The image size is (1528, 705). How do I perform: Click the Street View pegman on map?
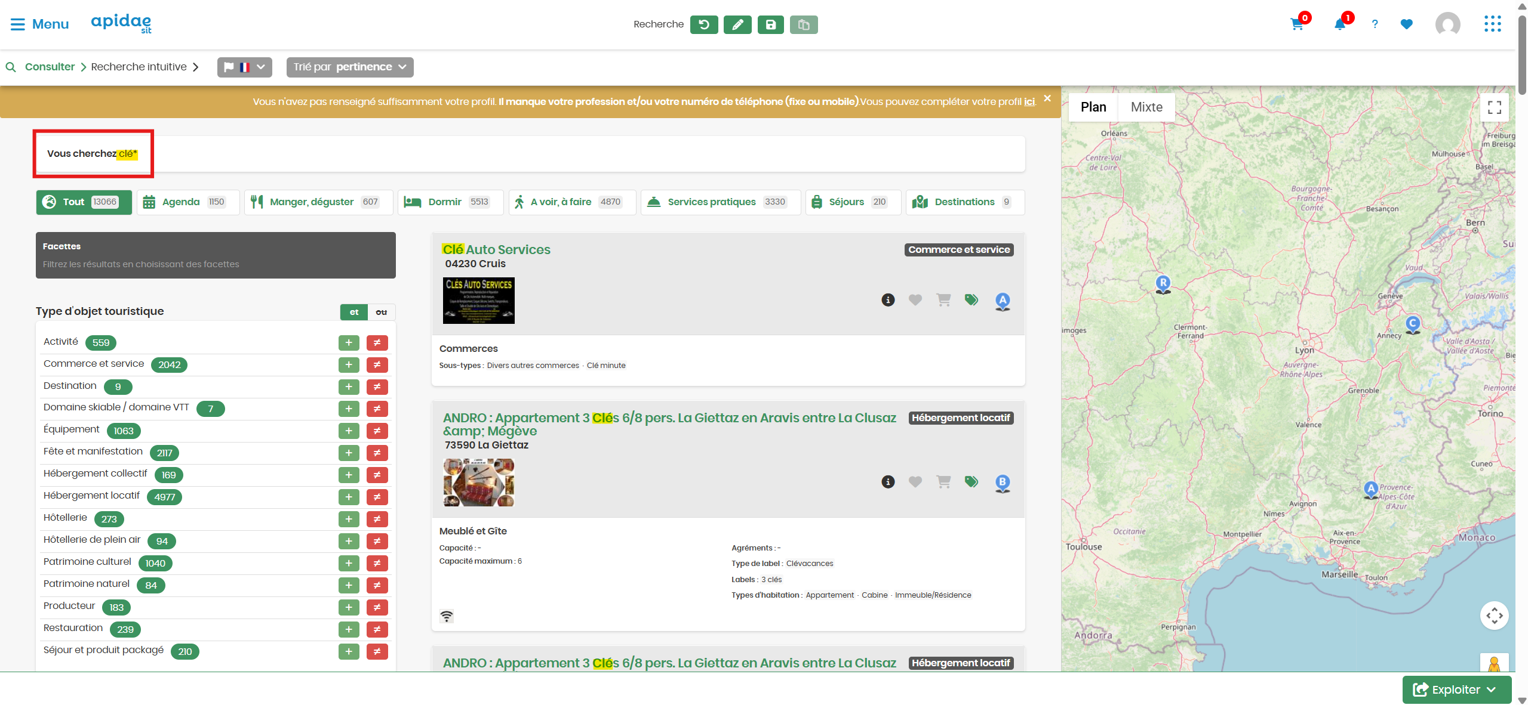point(1494,664)
